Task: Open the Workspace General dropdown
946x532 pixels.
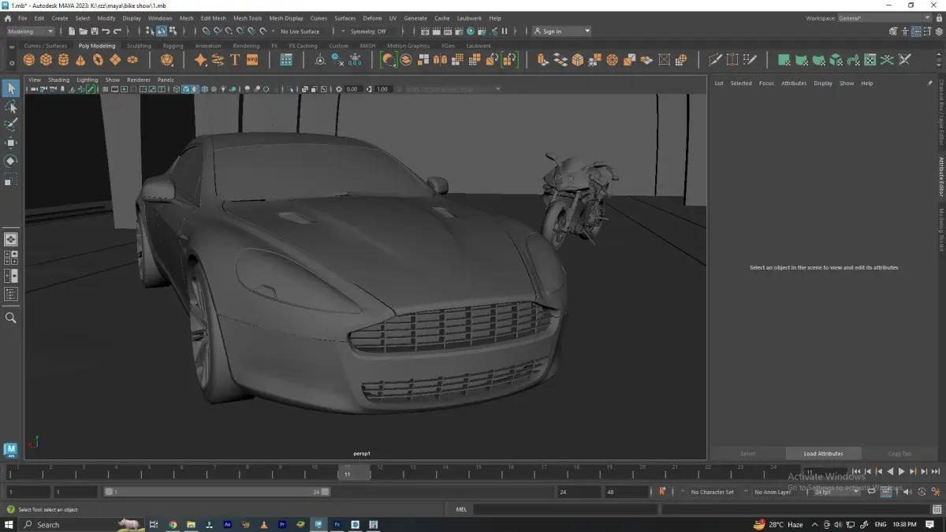Action: (x=885, y=18)
